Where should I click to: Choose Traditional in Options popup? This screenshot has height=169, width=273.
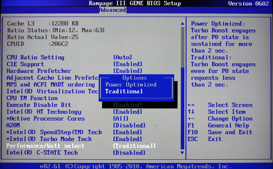pos(124,91)
